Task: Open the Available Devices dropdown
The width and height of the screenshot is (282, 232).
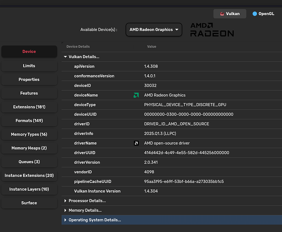Action: pyautogui.click(x=154, y=30)
